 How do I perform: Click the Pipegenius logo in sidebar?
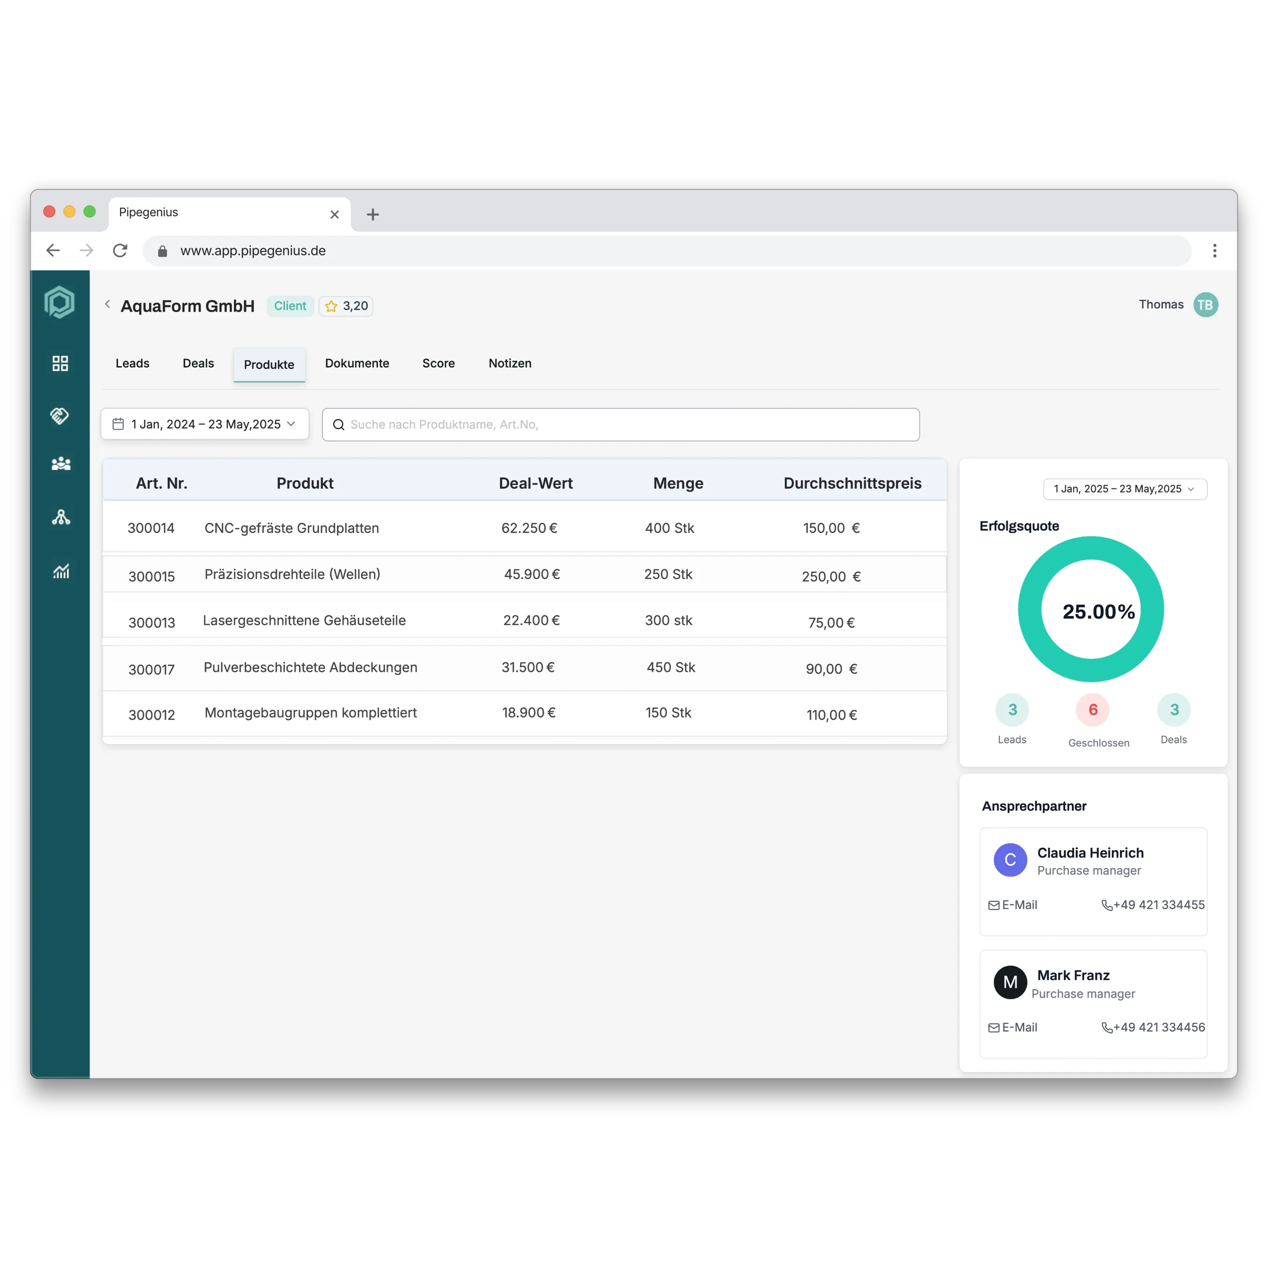tap(60, 303)
